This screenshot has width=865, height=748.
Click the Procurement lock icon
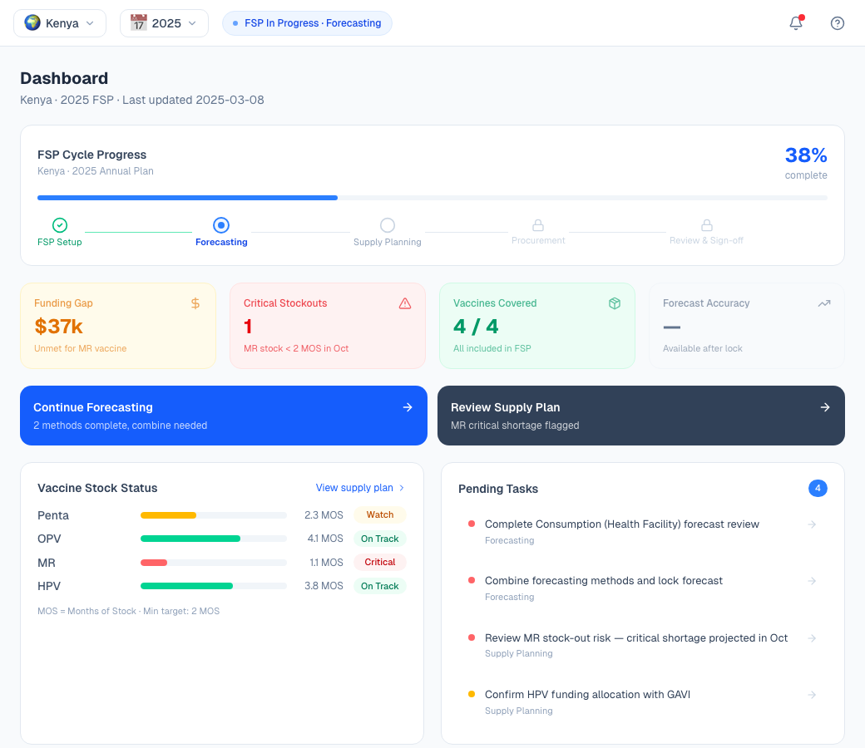pos(538,225)
